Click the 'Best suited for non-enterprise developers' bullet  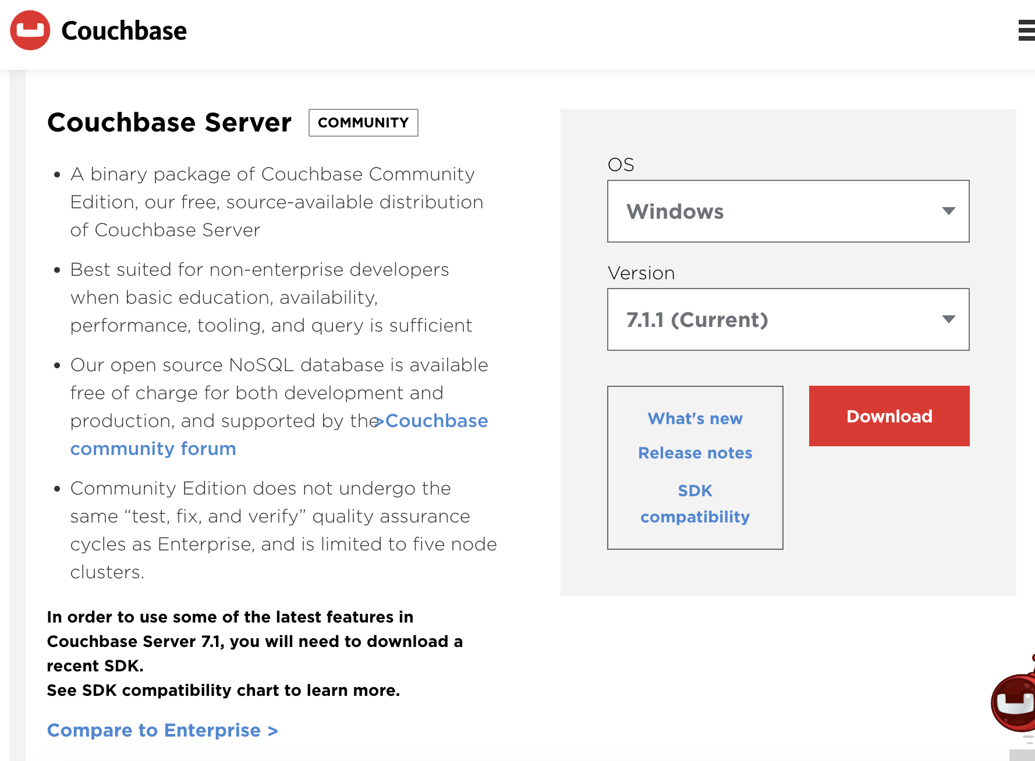pos(271,297)
